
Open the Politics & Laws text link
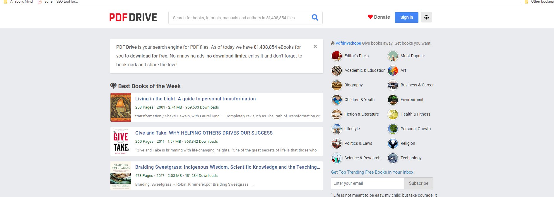(x=358, y=143)
